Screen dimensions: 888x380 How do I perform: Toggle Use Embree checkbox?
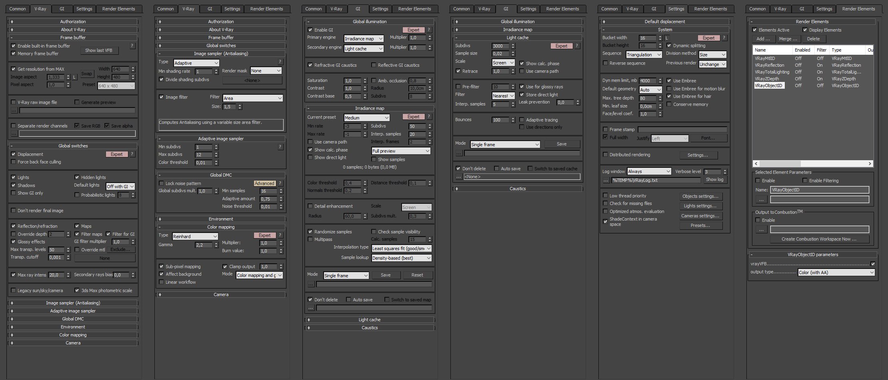click(x=669, y=81)
